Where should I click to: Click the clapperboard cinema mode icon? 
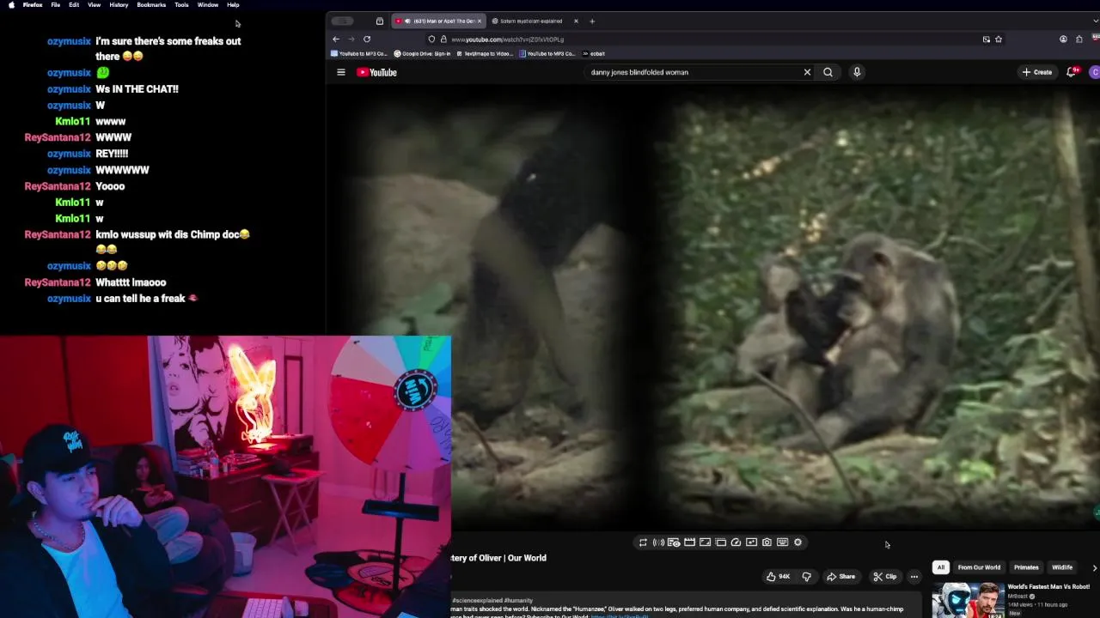point(689,542)
